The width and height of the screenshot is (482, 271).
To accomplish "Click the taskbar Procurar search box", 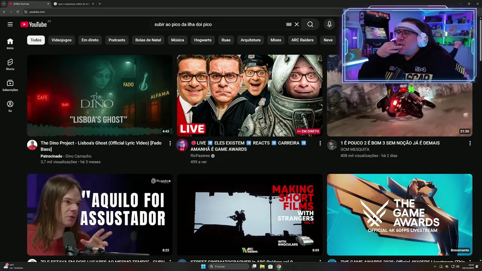I will (229, 266).
